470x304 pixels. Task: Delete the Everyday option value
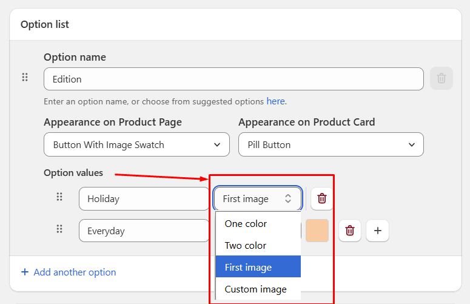(350, 231)
